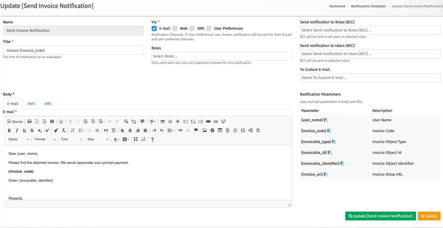Insert an image into the email body

coord(205,131)
